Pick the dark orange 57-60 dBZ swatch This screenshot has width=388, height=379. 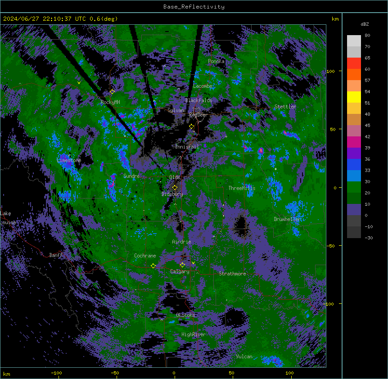pyautogui.click(x=354, y=75)
